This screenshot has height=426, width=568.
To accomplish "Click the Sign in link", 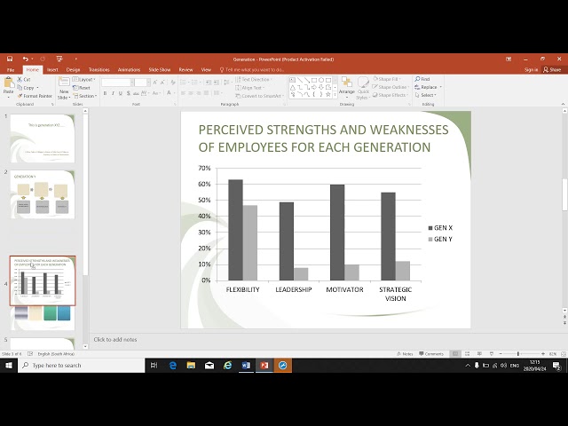I will coord(531,69).
